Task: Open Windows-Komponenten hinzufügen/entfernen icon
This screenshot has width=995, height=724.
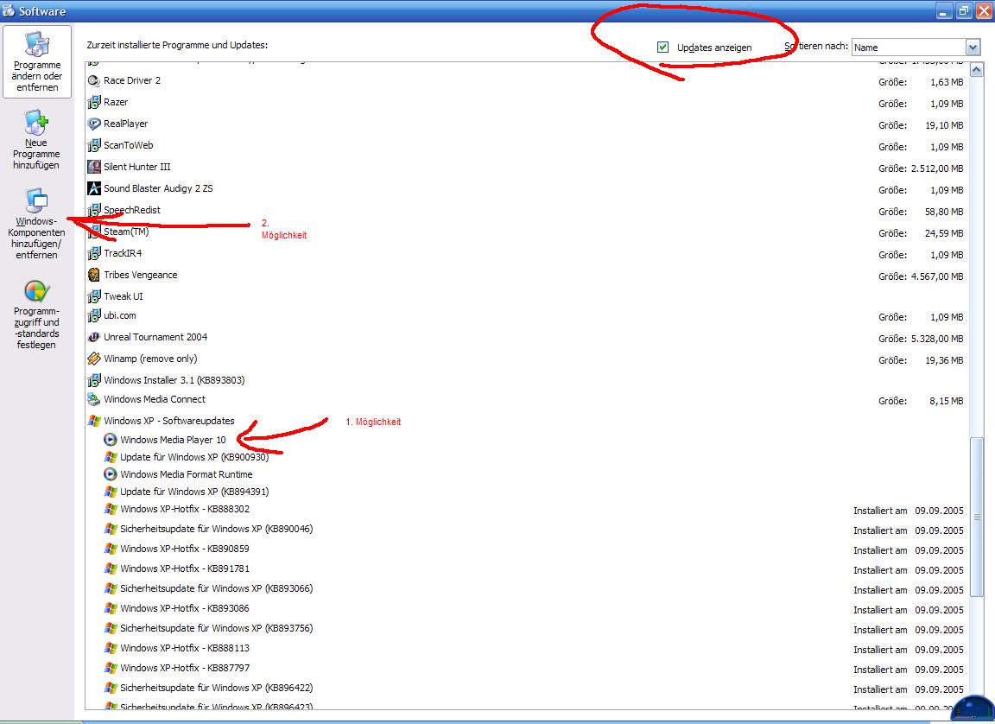Action: click(x=37, y=200)
